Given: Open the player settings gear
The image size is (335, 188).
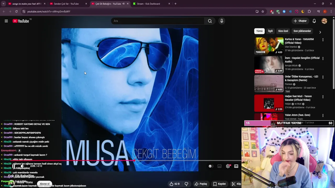Looking at the screenshot, I should (228, 166).
